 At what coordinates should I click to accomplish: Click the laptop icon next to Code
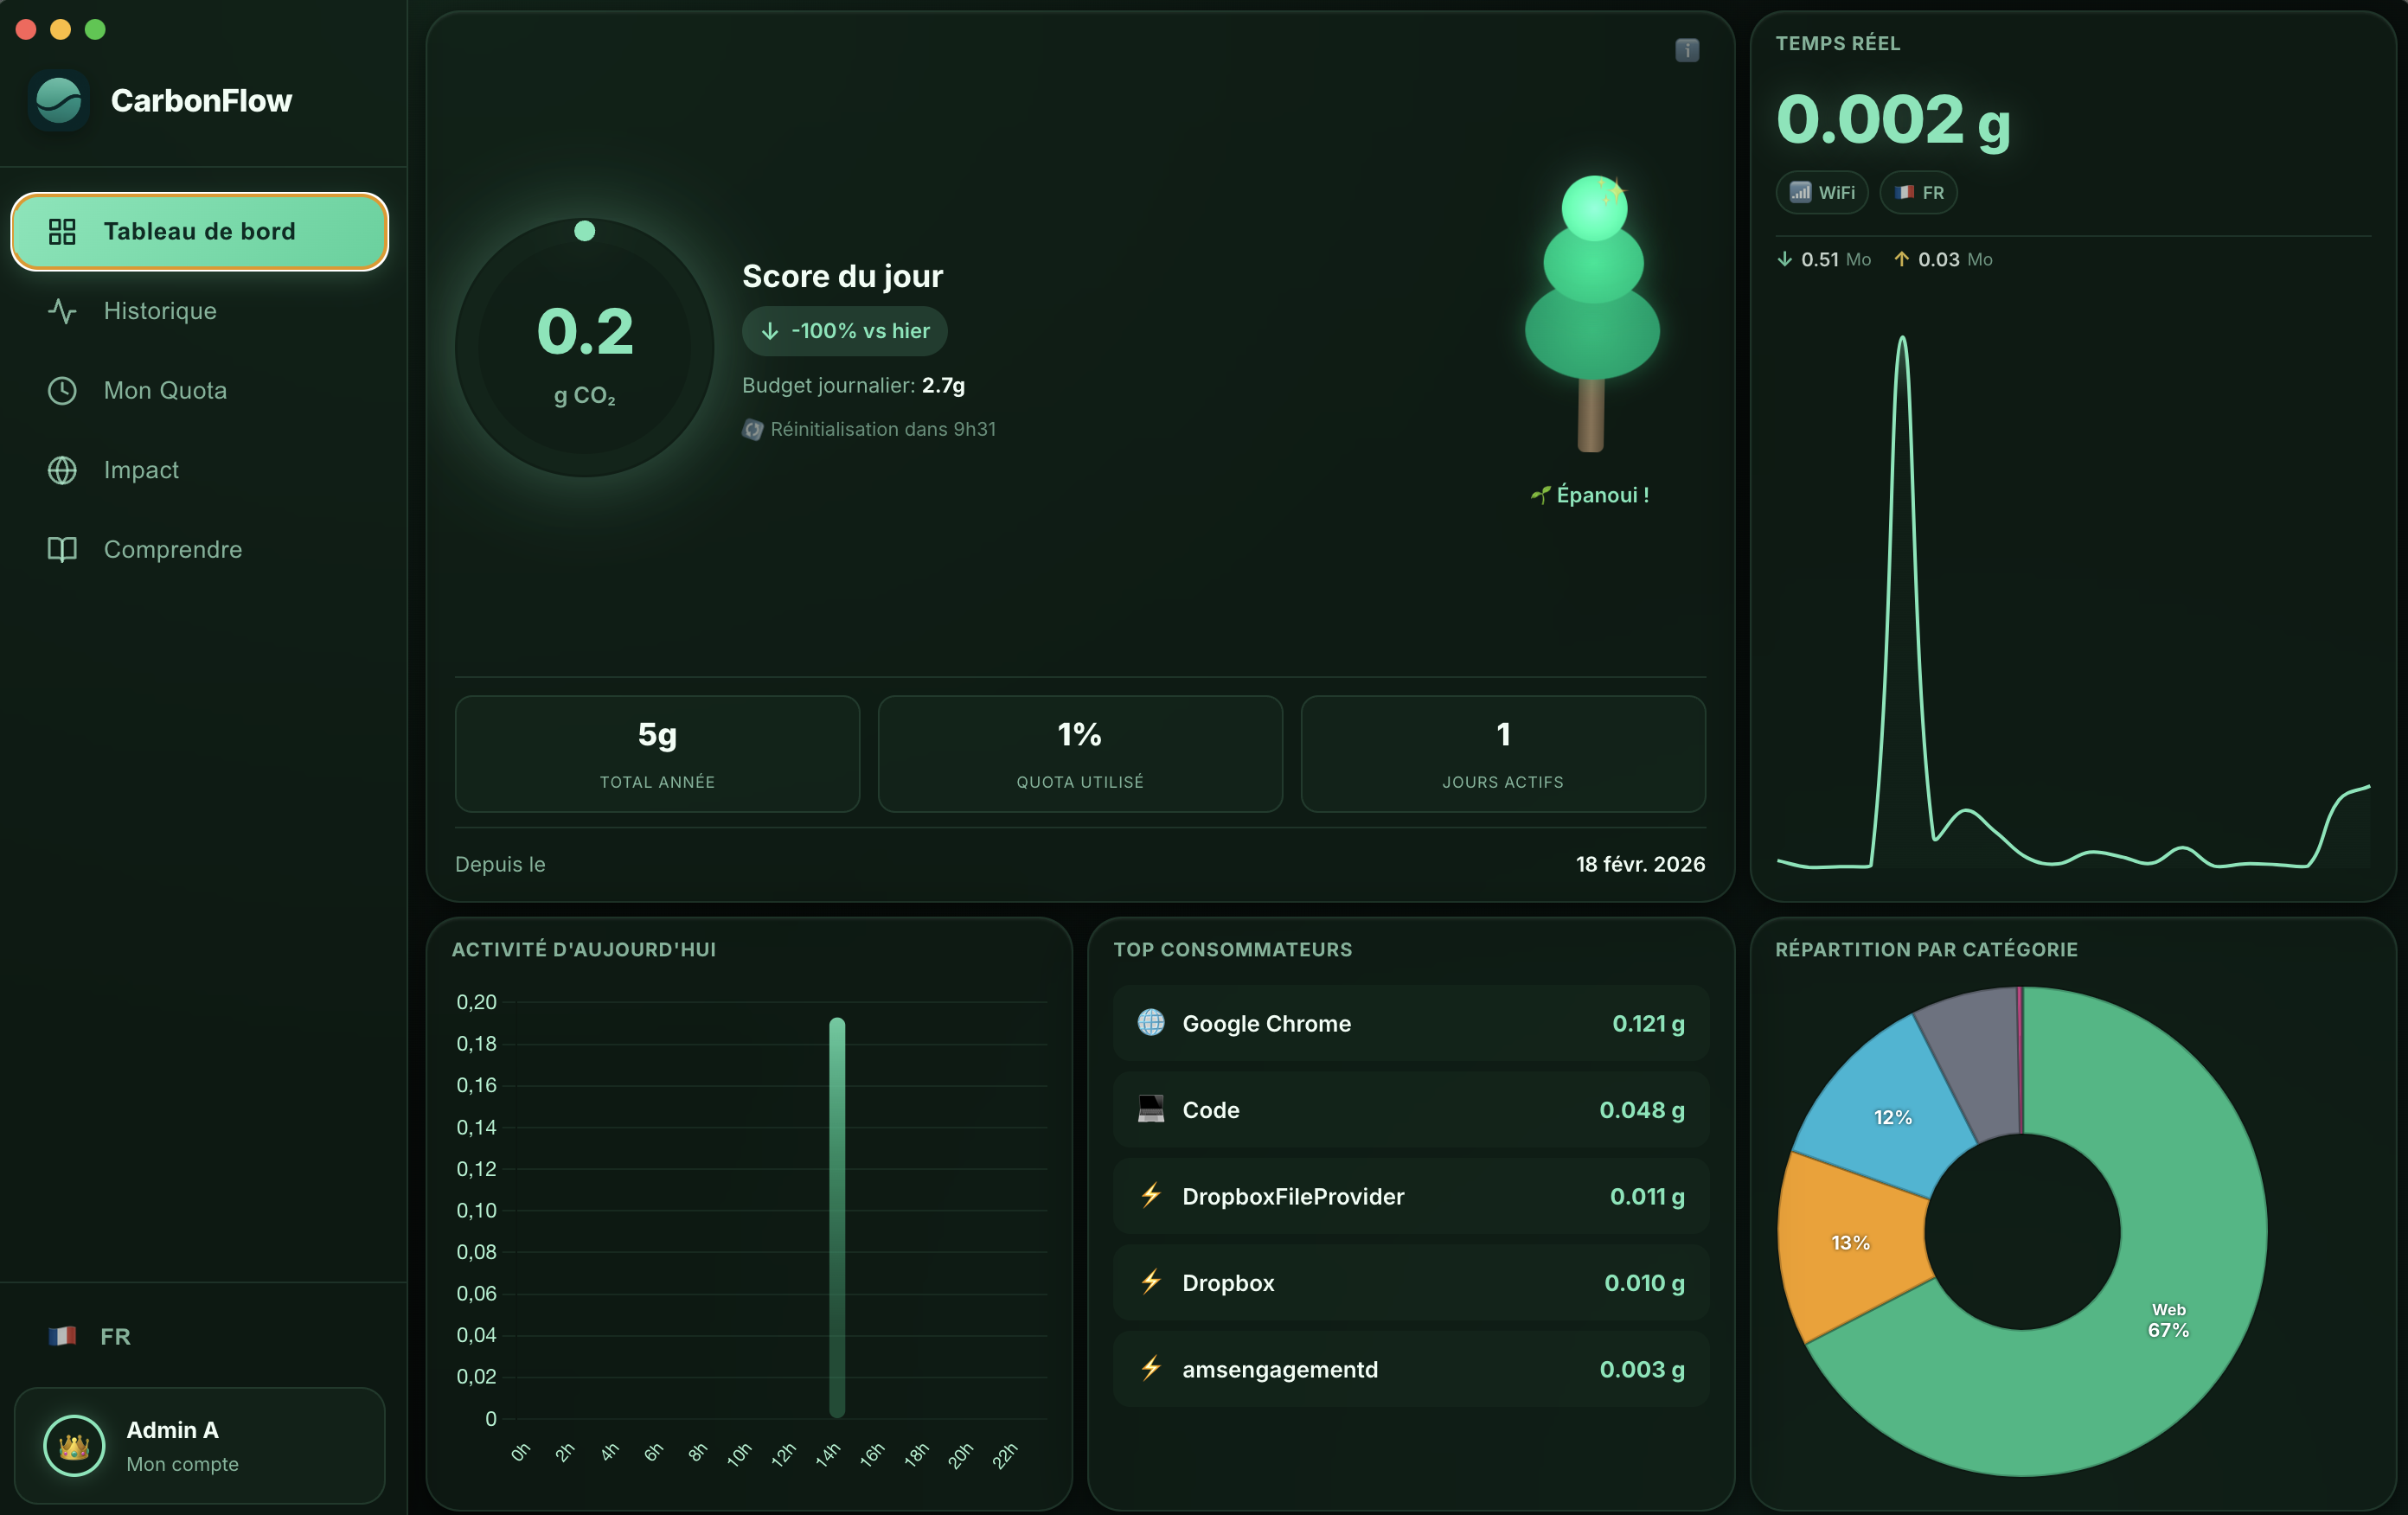click(1150, 1110)
